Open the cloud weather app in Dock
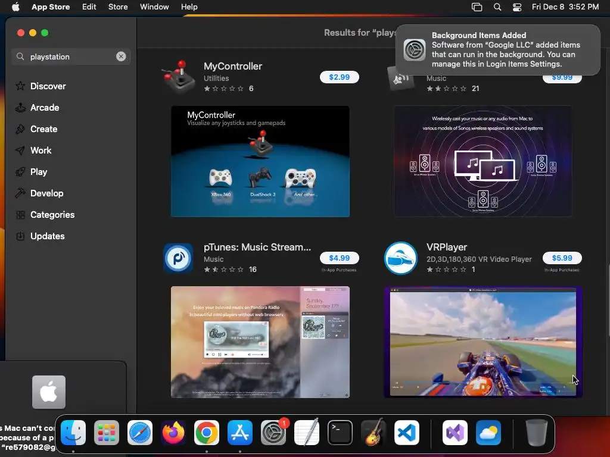The width and height of the screenshot is (610, 457). [x=488, y=433]
